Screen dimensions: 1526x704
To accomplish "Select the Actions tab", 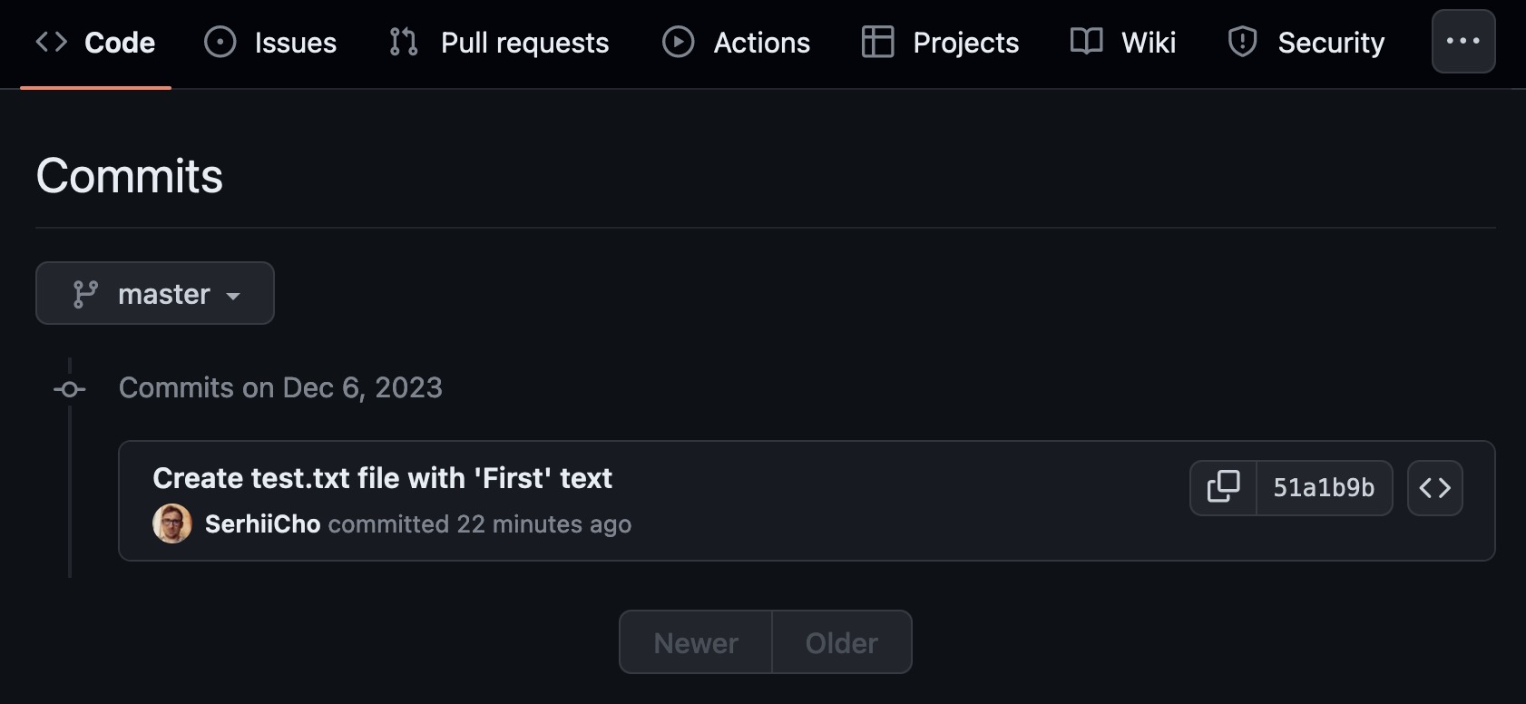I will tap(737, 41).
